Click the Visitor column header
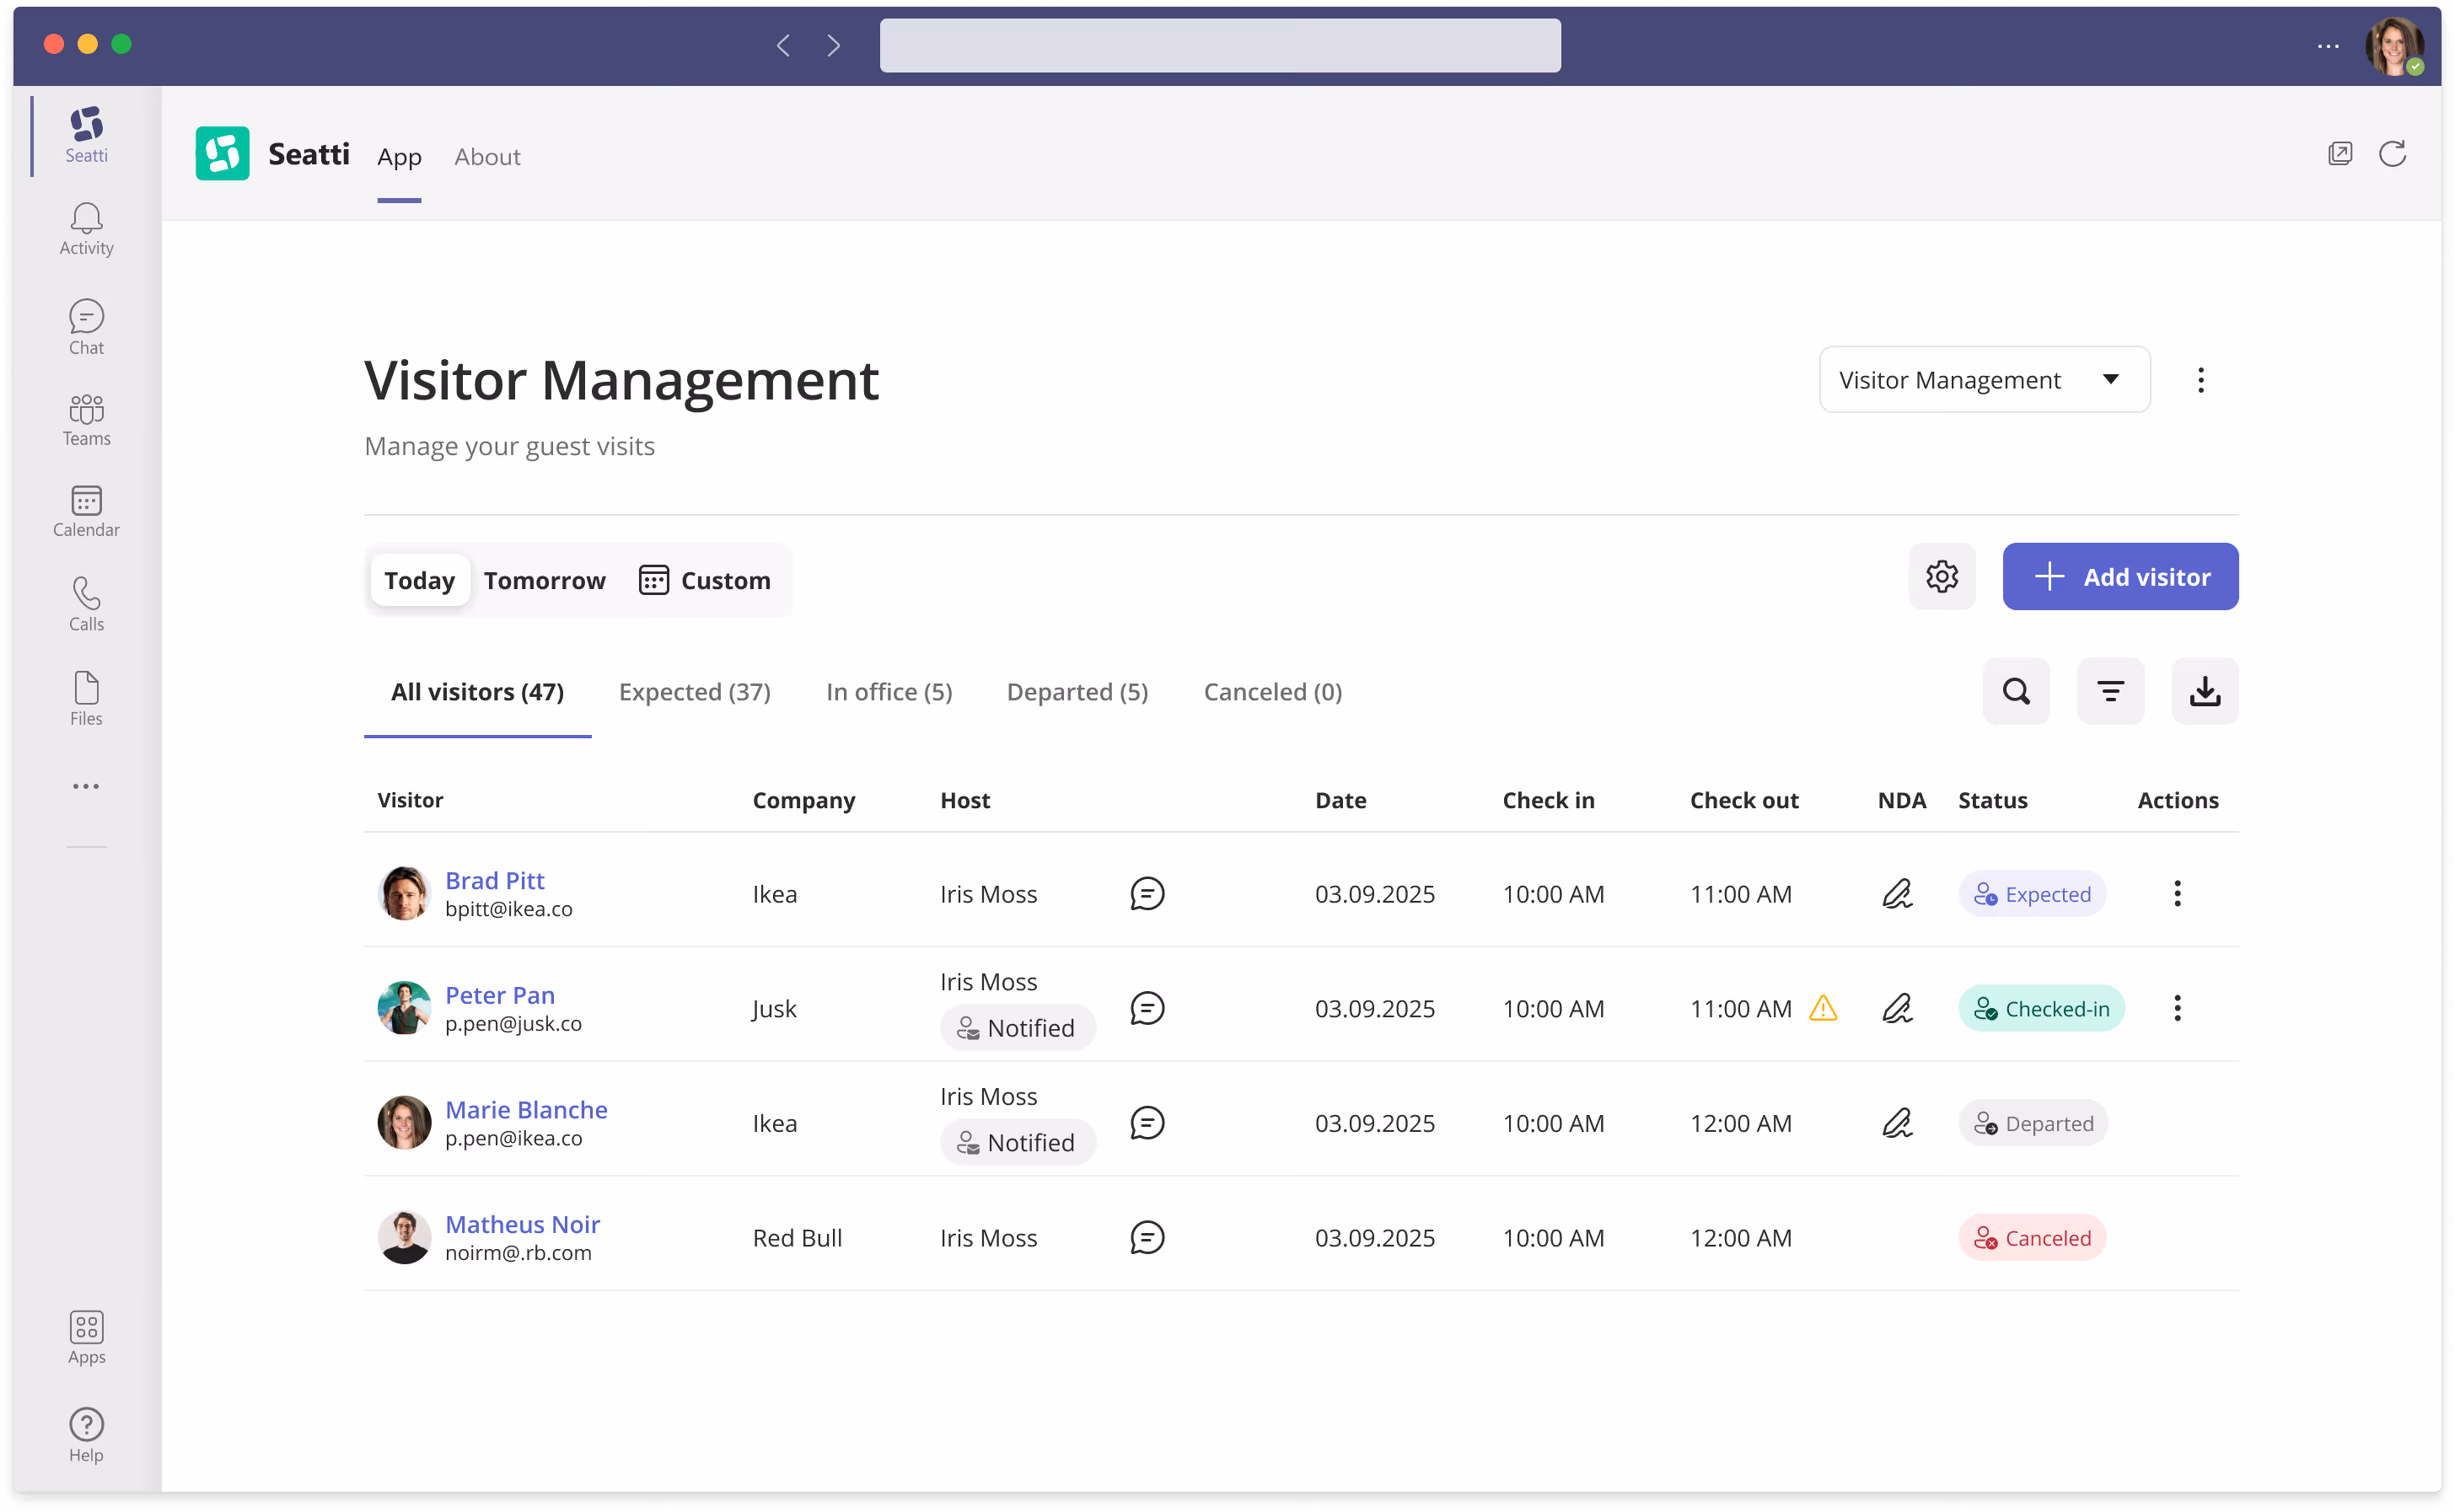This screenshot has height=1512, width=2455. click(410, 800)
